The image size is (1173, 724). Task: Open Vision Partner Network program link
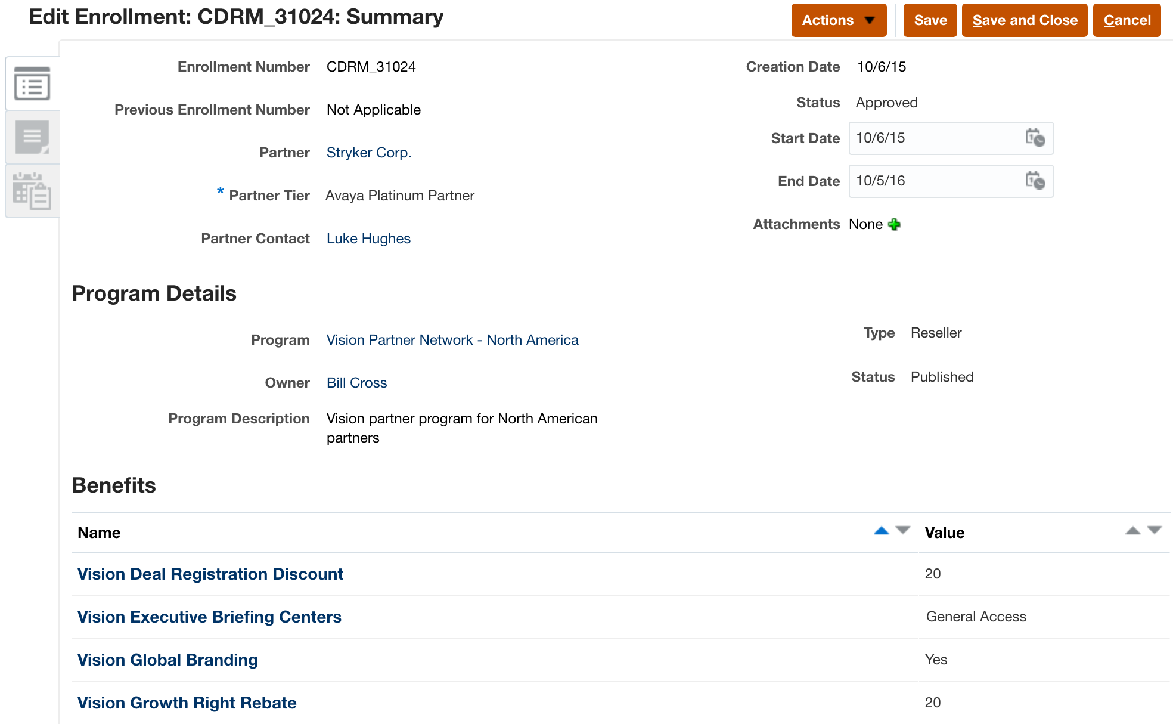(452, 340)
